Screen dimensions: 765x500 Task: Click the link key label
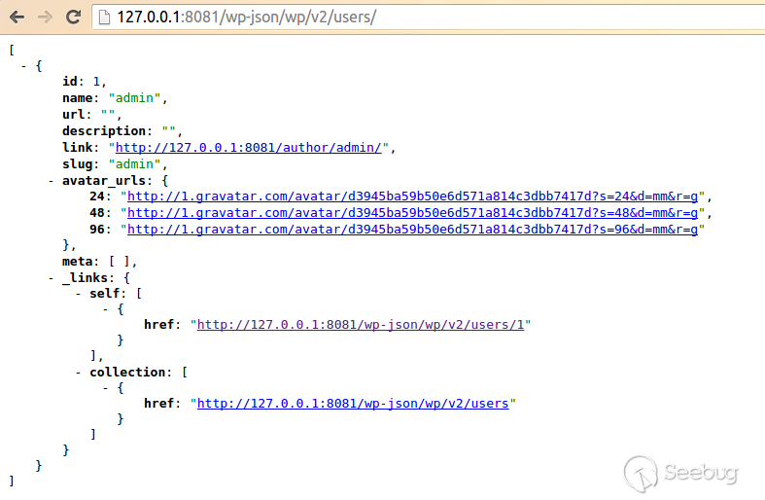77,148
